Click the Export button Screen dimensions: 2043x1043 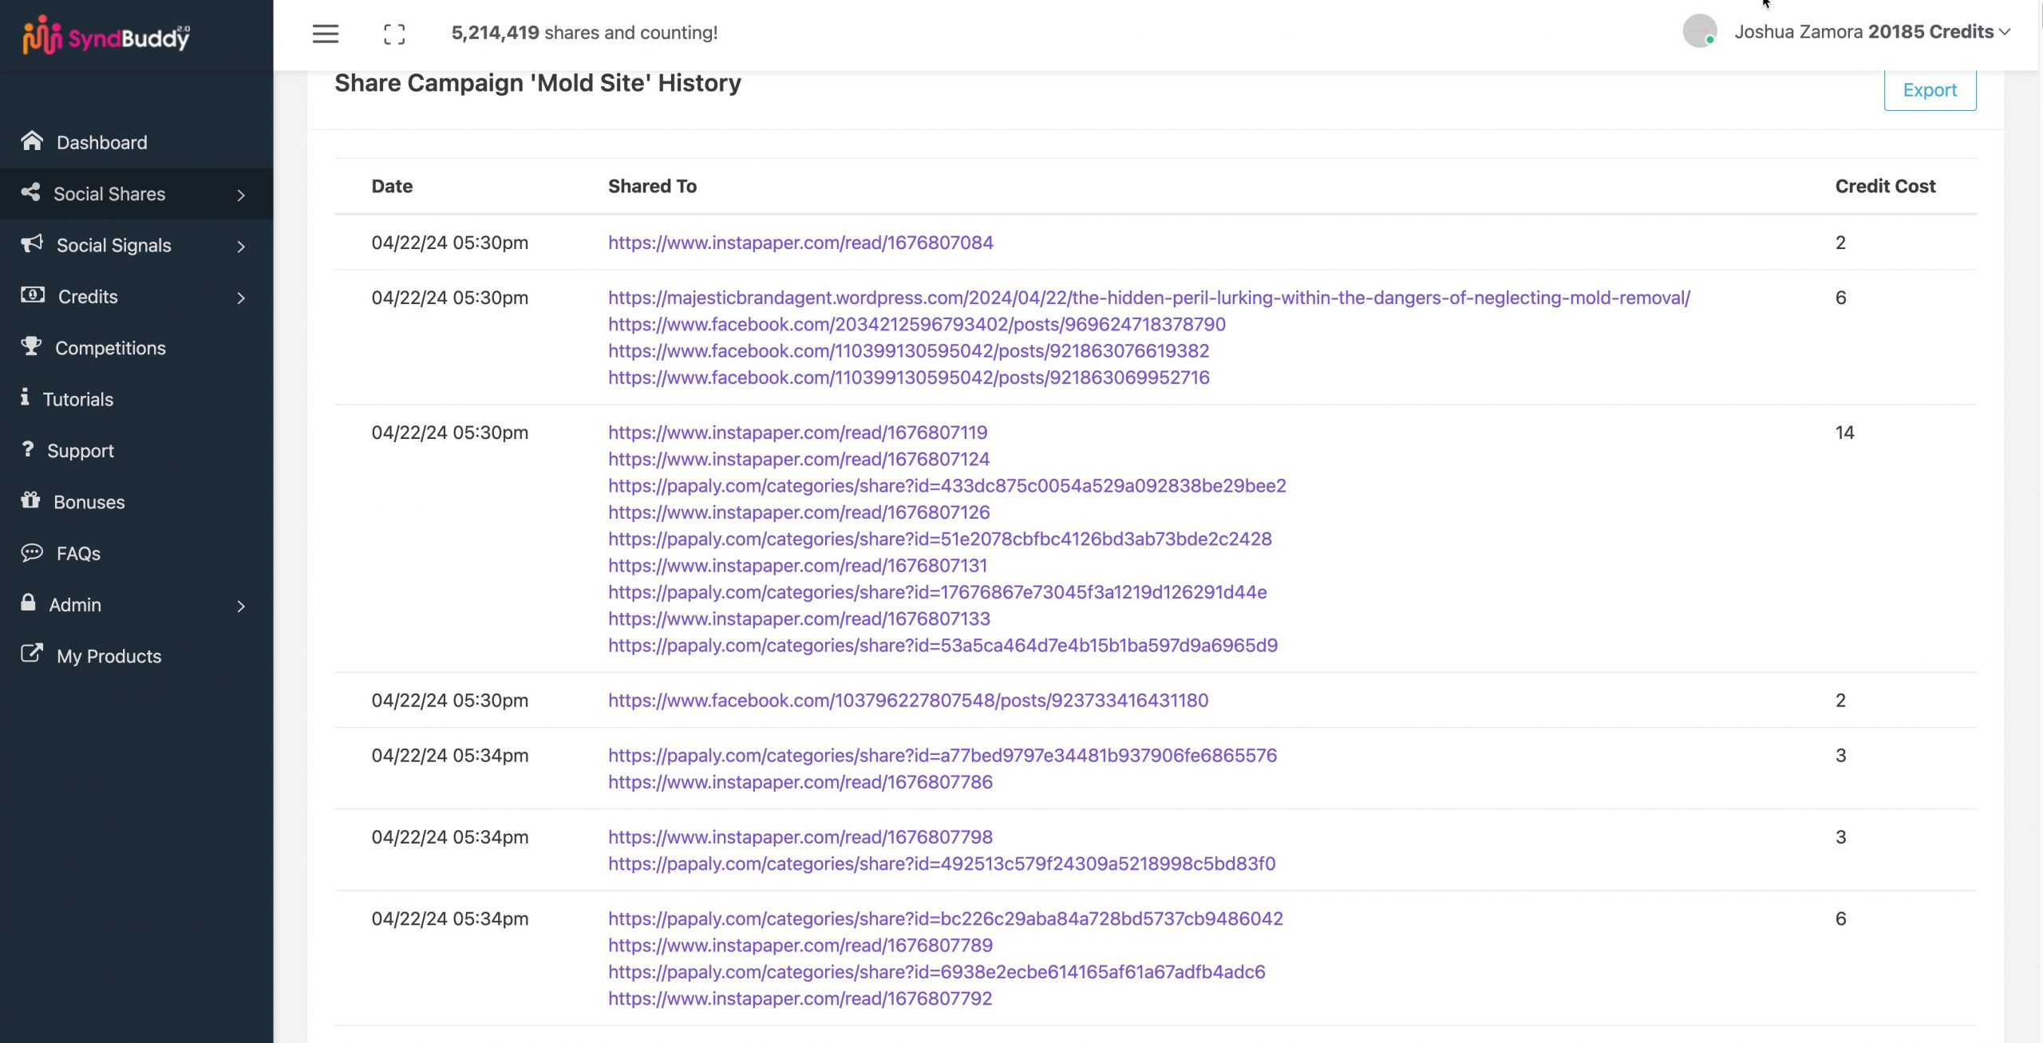(1929, 90)
